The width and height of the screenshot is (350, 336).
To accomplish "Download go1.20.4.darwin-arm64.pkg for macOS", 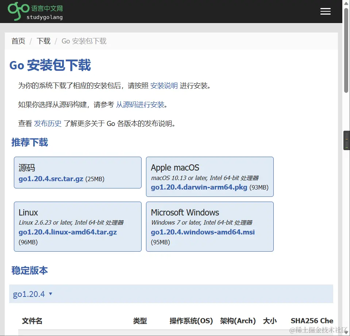I will click(199, 187).
